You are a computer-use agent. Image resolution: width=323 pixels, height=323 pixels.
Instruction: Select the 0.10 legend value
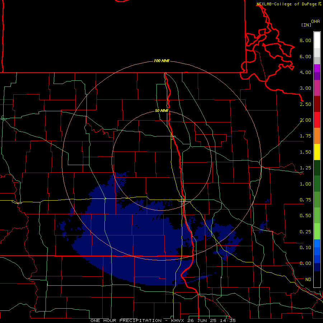point(305,248)
